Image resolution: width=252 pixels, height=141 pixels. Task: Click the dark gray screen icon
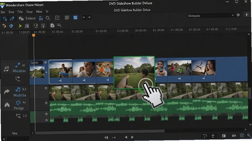pyautogui.click(x=43, y=26)
